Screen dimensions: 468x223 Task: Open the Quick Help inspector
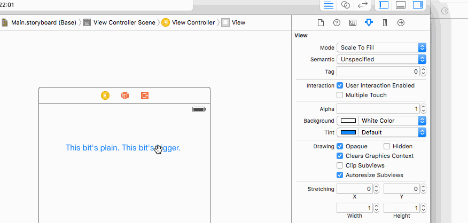(337, 22)
